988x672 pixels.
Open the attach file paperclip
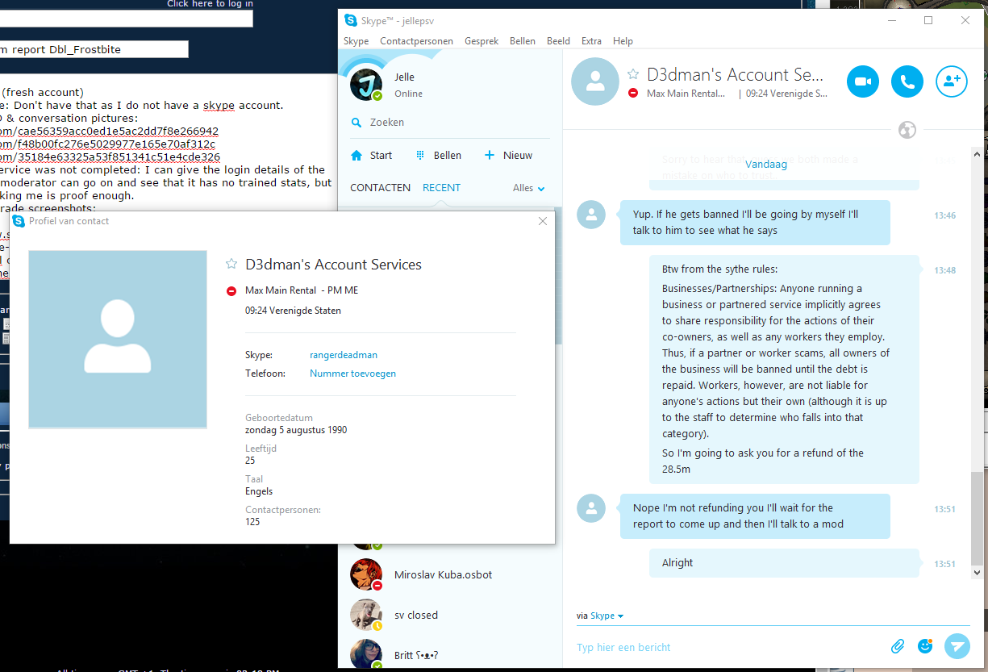[x=898, y=646]
